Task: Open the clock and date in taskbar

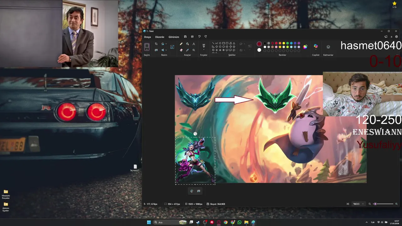Action: (394, 222)
